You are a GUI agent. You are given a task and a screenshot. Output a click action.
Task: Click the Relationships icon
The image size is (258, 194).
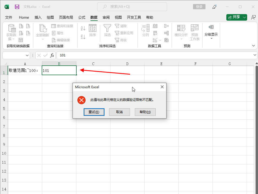[166, 33]
